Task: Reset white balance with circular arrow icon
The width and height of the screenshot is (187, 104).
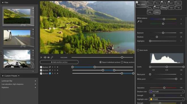Action: (x=141, y=22)
